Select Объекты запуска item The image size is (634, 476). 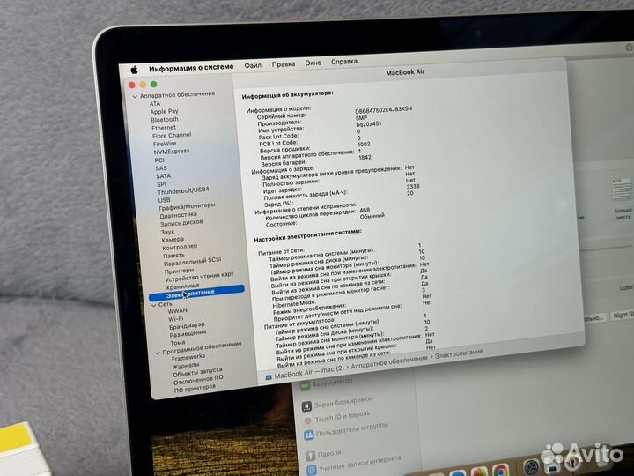point(198,372)
